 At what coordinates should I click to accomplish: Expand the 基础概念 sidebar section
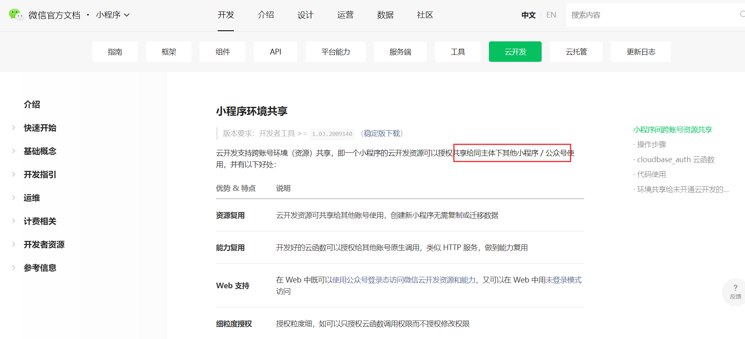(x=40, y=151)
